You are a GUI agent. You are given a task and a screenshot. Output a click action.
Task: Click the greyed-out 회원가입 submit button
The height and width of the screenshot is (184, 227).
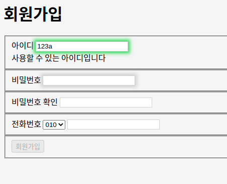click(28, 146)
